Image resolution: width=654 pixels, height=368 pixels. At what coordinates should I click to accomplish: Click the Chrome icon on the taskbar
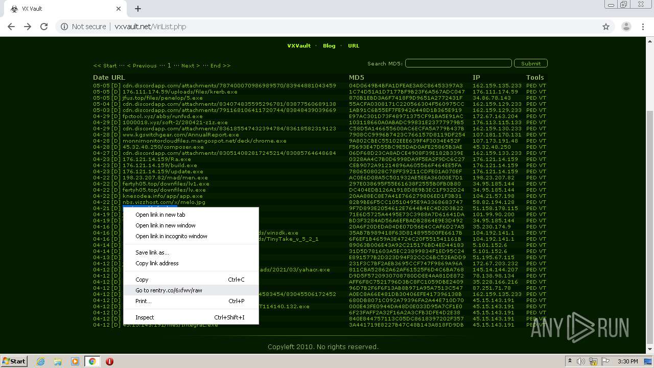pyautogui.click(x=92, y=361)
